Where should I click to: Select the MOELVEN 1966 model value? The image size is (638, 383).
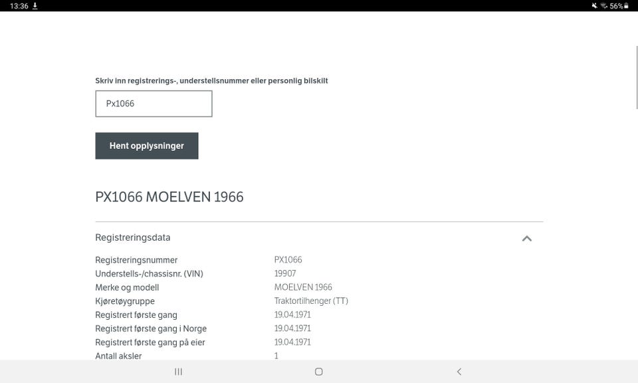(x=303, y=287)
